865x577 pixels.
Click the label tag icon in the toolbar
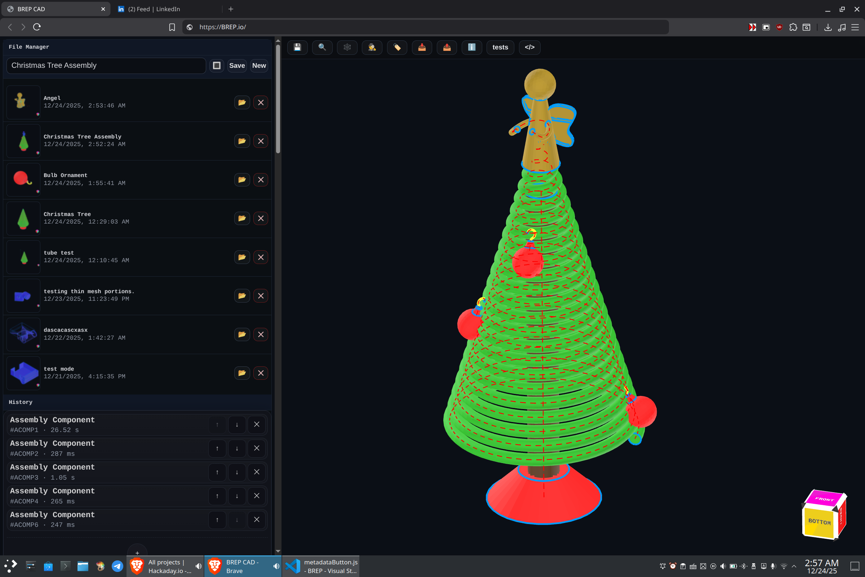pyautogui.click(x=397, y=48)
